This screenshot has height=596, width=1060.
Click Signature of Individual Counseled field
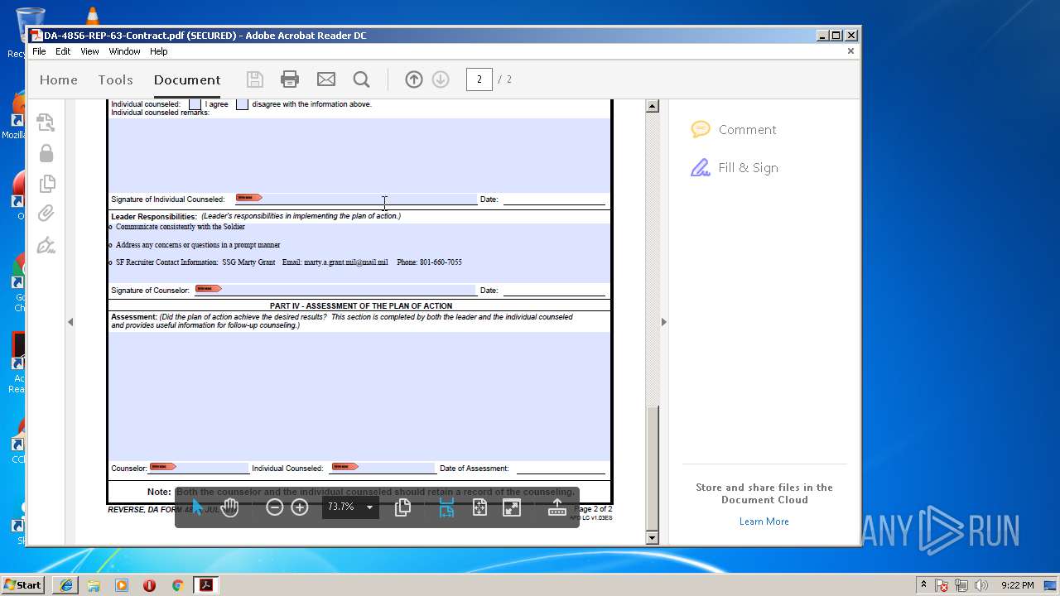coord(355,199)
